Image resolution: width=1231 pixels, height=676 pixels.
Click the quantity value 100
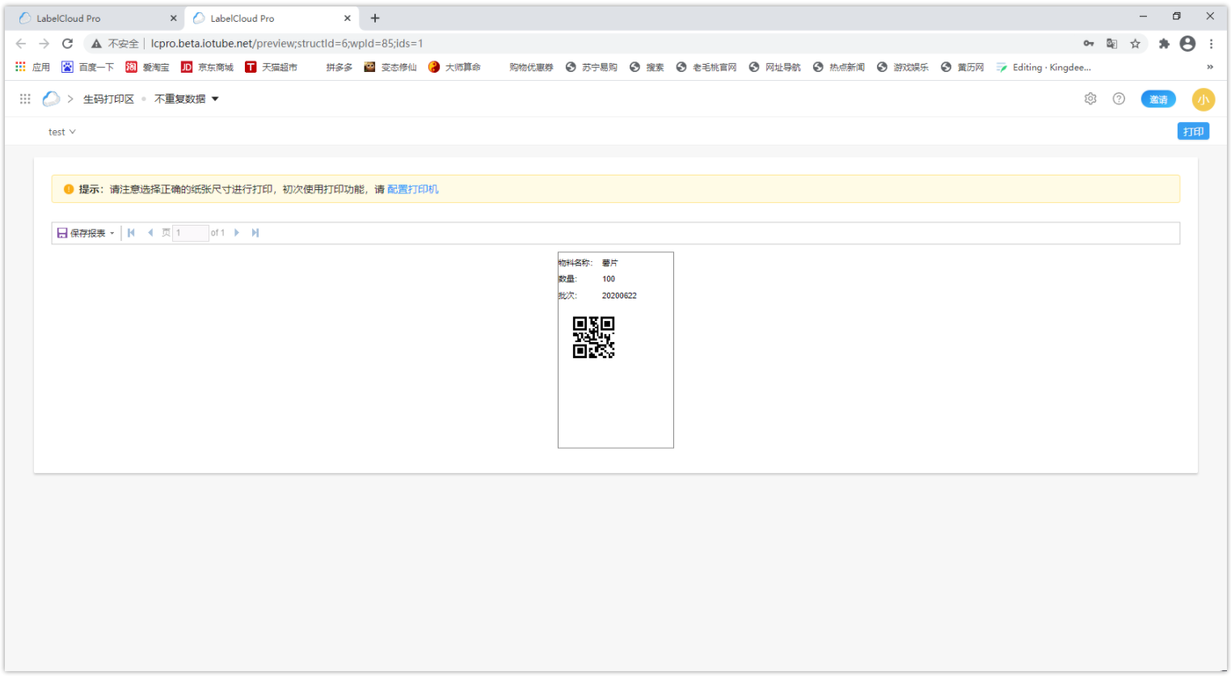click(x=609, y=279)
